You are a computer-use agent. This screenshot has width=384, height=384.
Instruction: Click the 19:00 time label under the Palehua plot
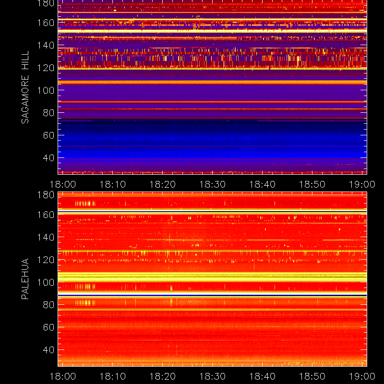click(362, 376)
